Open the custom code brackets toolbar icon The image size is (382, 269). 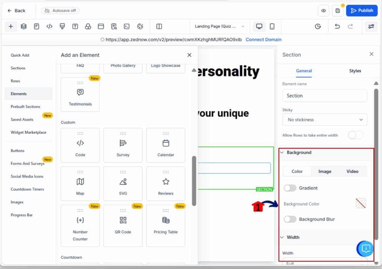[49, 26]
